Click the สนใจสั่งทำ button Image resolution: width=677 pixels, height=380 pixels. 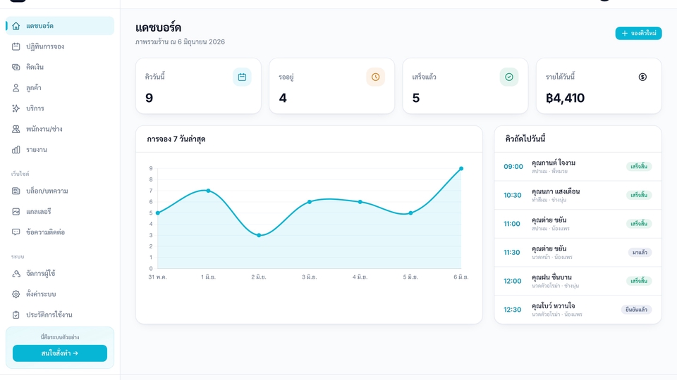[60, 353]
